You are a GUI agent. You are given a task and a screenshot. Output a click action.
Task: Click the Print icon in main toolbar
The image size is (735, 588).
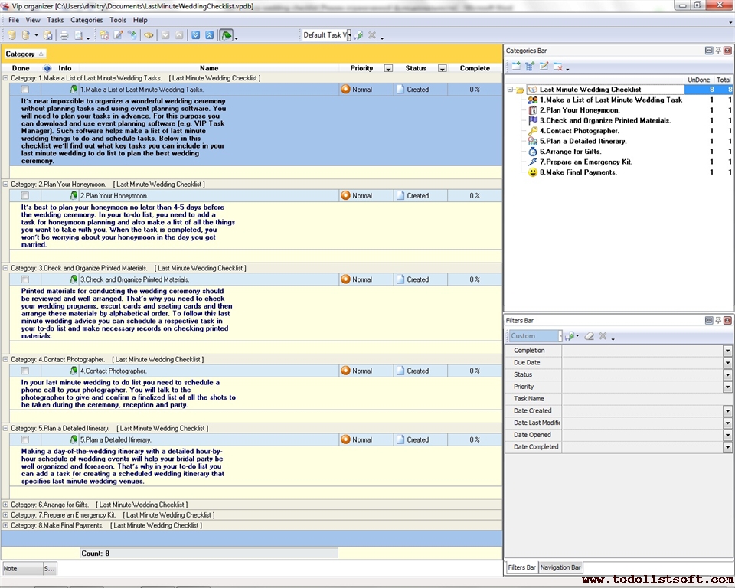click(64, 35)
